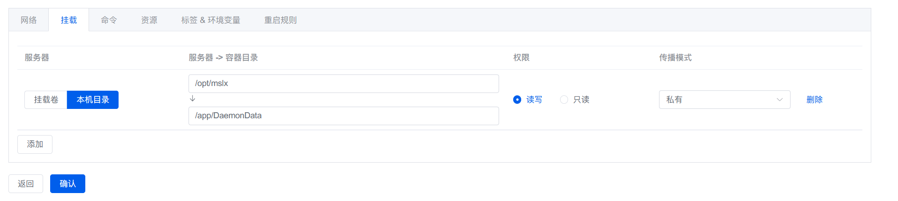Screen dimensions: 898x201
Task: Click the 返回 button
Action: coord(26,184)
